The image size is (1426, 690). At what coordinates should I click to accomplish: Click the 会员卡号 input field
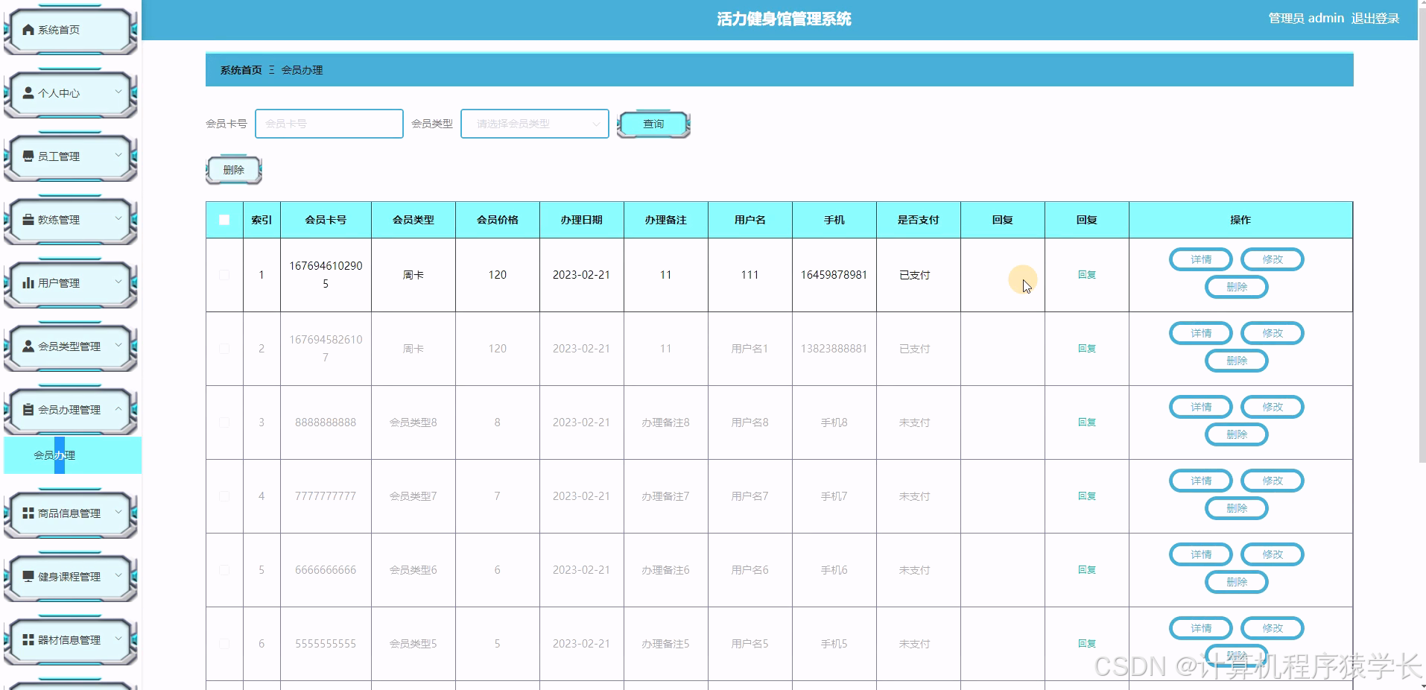pyautogui.click(x=329, y=124)
